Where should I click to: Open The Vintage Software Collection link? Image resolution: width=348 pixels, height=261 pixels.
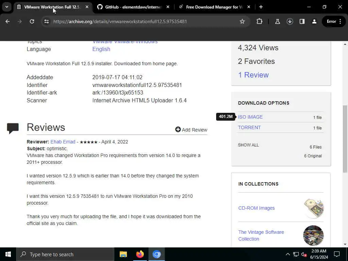coord(261,236)
